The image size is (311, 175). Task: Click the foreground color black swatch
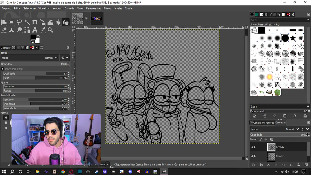point(33,37)
